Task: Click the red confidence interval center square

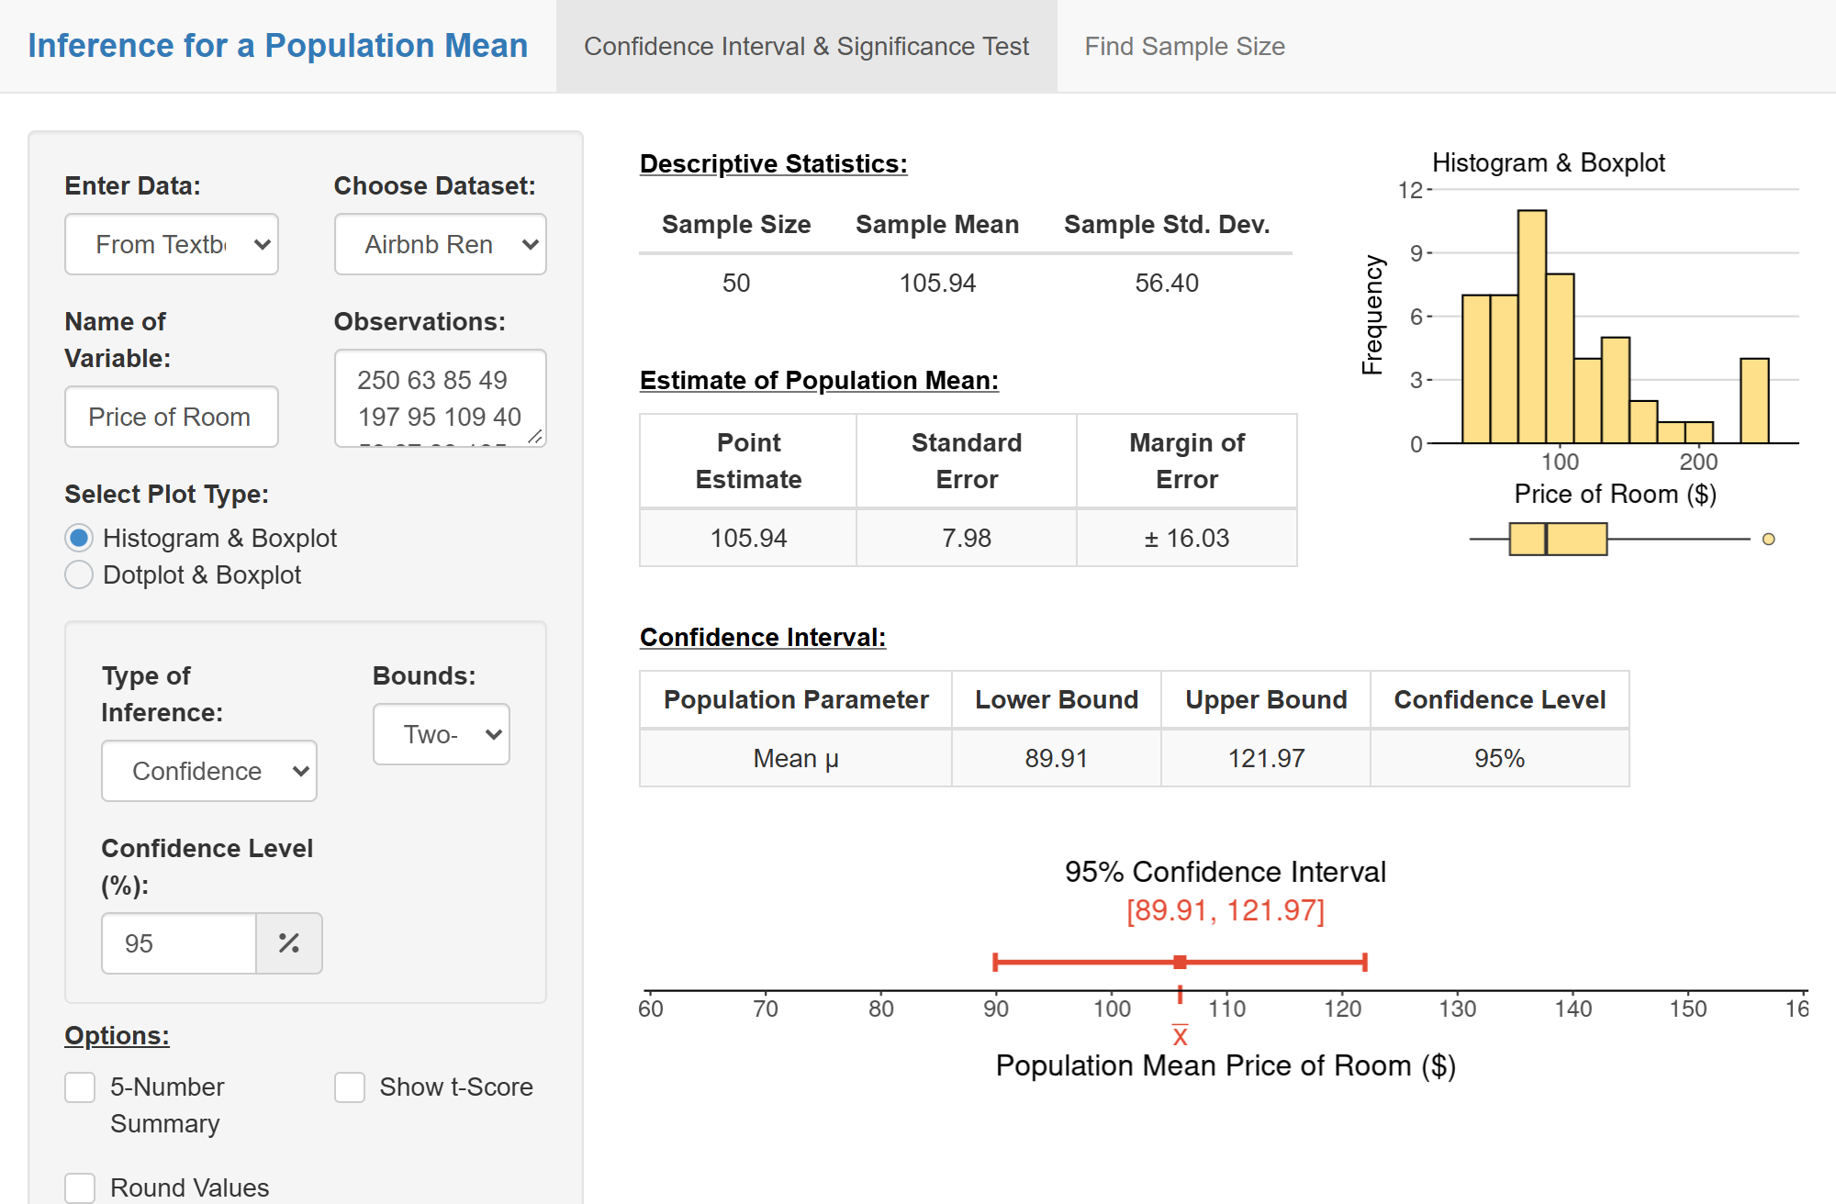Action: [x=1180, y=962]
